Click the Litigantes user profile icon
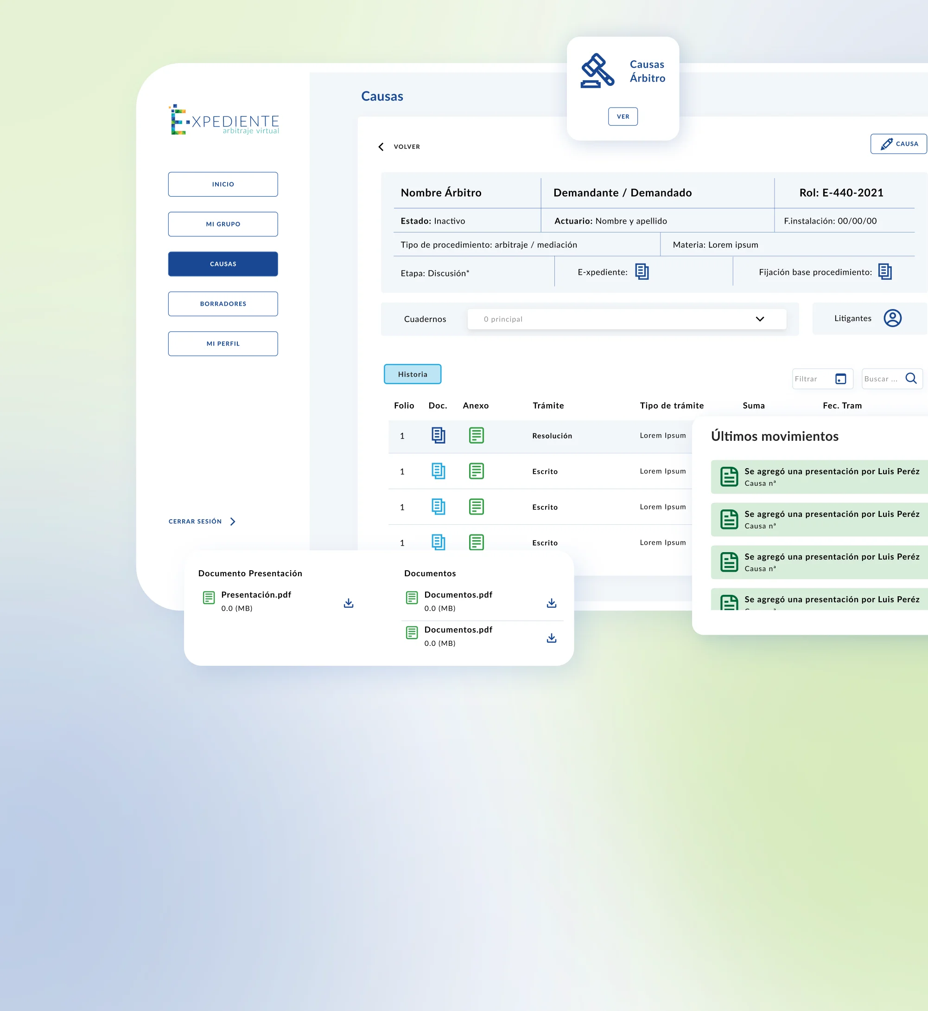 pos(892,318)
